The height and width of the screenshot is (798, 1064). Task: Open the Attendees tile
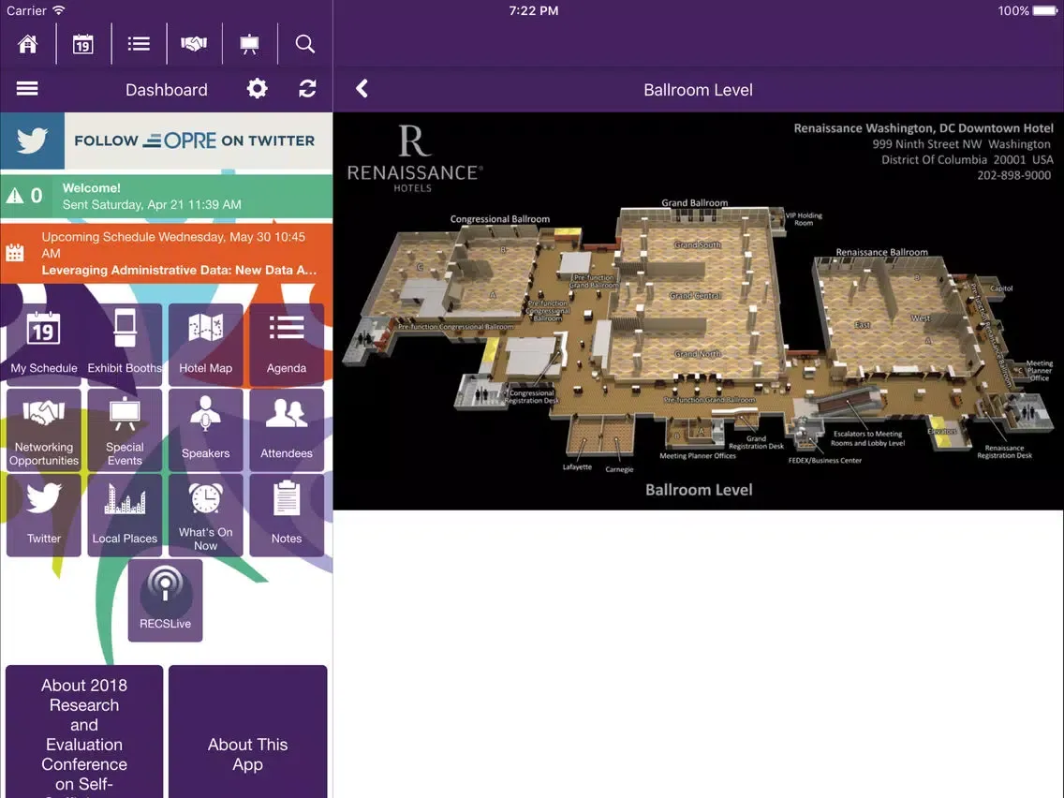point(287,430)
